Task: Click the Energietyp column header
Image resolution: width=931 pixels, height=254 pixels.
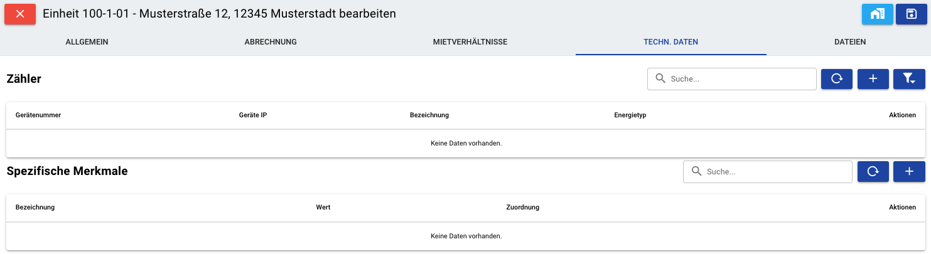Action: pos(630,115)
